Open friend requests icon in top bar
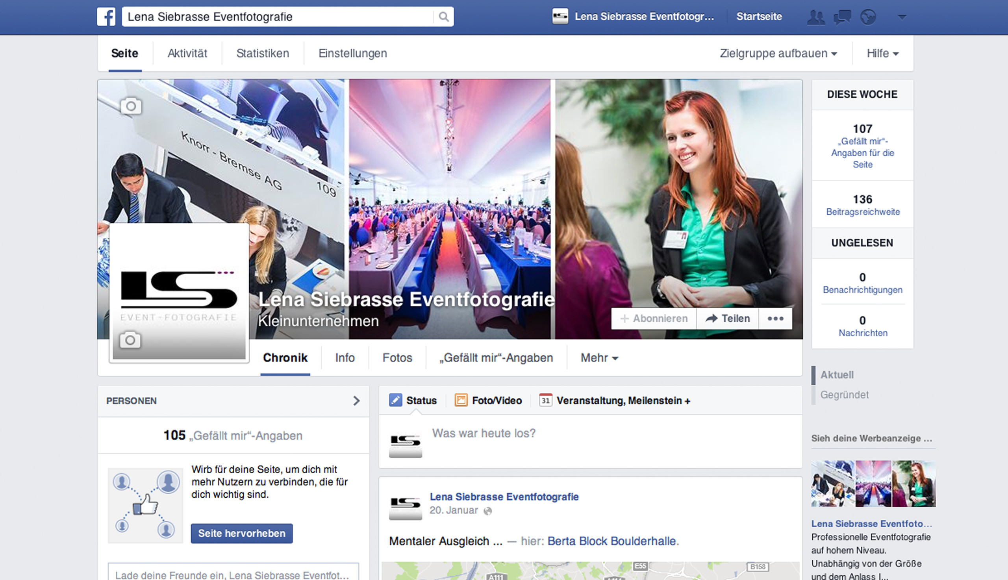The image size is (1008, 580). pyautogui.click(x=815, y=17)
